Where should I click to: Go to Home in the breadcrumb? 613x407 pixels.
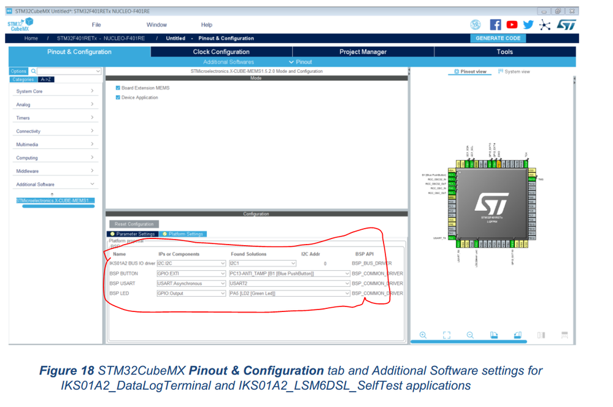31,38
